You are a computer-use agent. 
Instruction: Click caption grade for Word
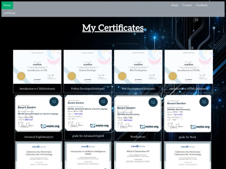pyautogui.click(x=187, y=137)
